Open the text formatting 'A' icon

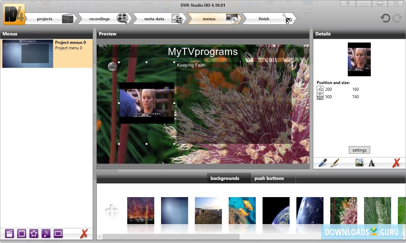click(x=371, y=163)
